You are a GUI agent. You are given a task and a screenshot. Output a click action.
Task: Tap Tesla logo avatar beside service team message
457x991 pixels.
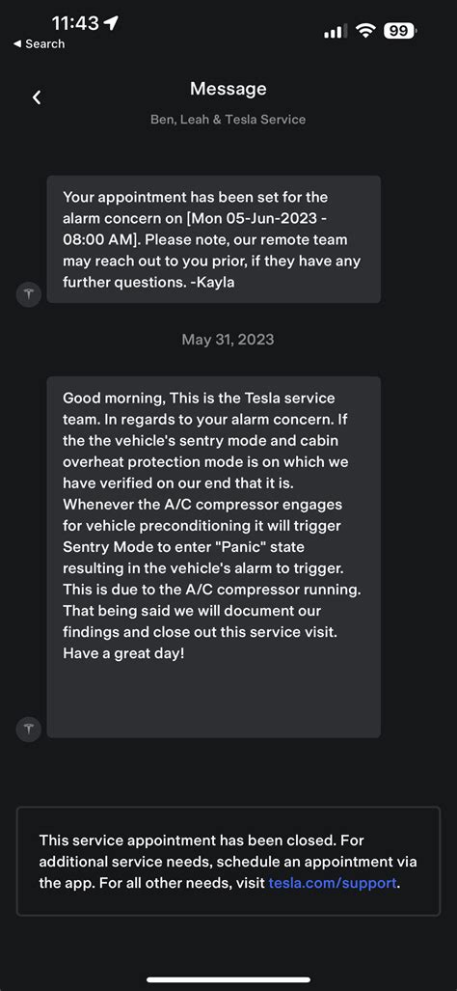pyautogui.click(x=29, y=729)
